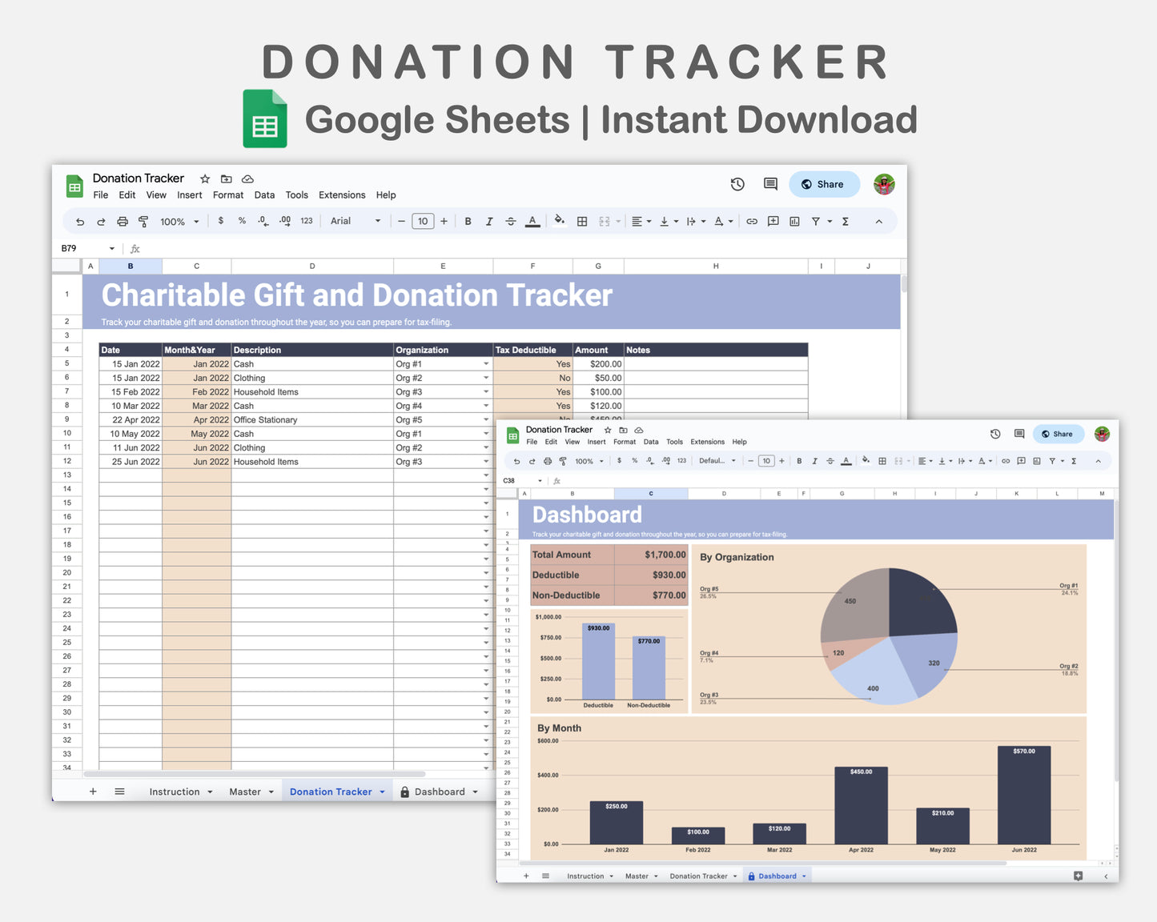This screenshot has height=922, width=1157.
Task: Open the Arial font dropdown
Action: tap(352, 221)
